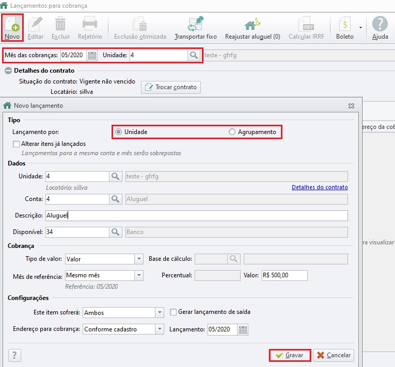Open Este item sofrerá dropdown
The height and width of the screenshot is (367, 395).
pos(160,313)
